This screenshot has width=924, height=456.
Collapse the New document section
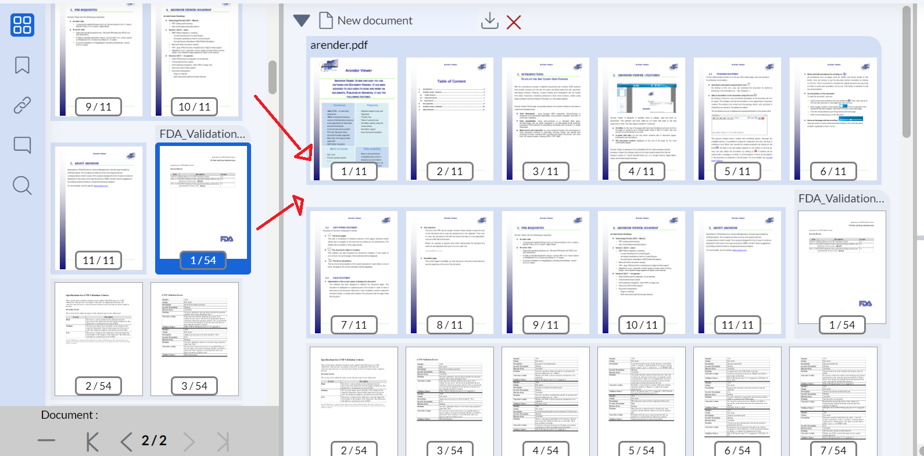302,21
